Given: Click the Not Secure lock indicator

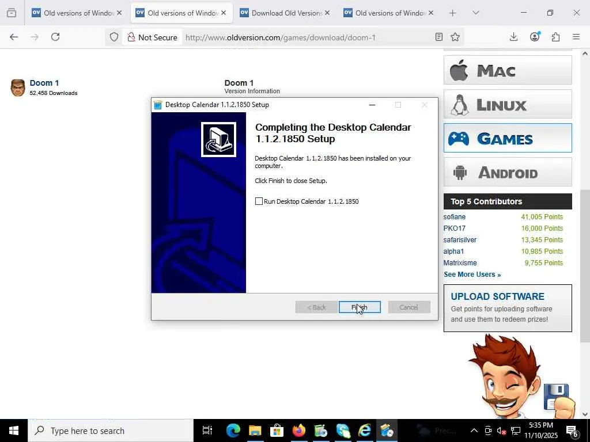Looking at the screenshot, I should 152,37.
